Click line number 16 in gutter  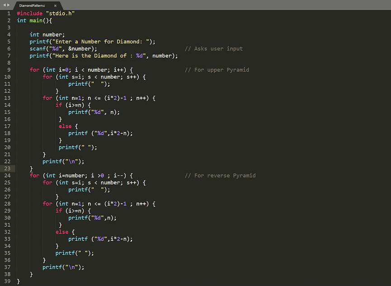[8, 119]
